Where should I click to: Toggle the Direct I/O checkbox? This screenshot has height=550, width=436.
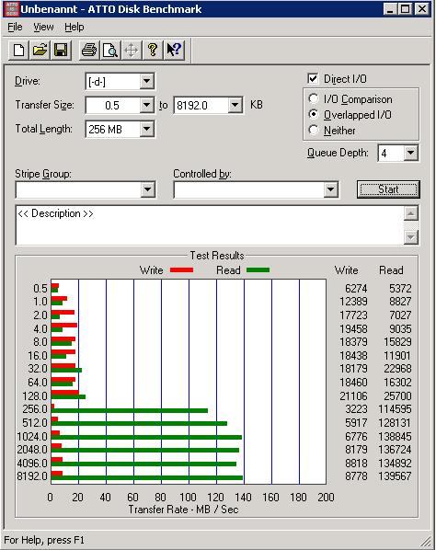click(313, 78)
